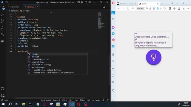Toggle the bottom panel layout button
The image size is (191, 107).
tap(82, 2)
